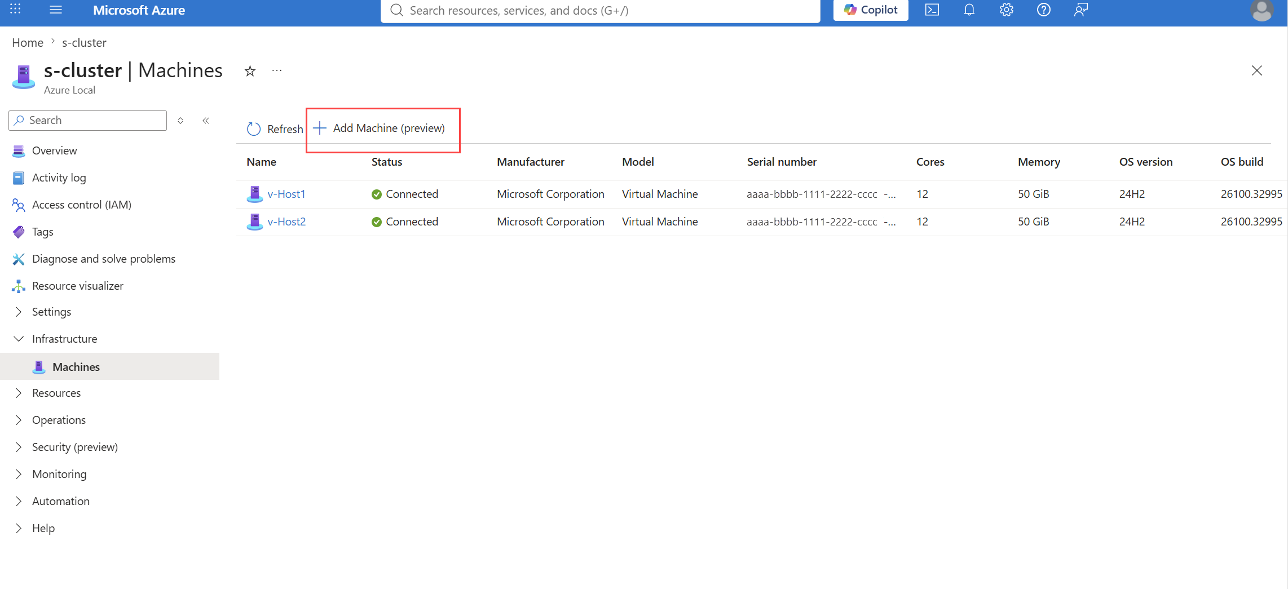Click the Activity log sidebar icon

(x=19, y=178)
